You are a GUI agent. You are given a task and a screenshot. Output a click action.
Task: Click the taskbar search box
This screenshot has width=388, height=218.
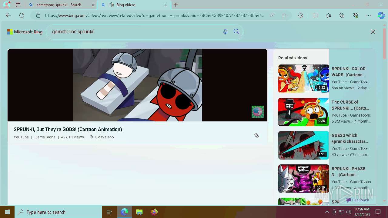pos(58,212)
